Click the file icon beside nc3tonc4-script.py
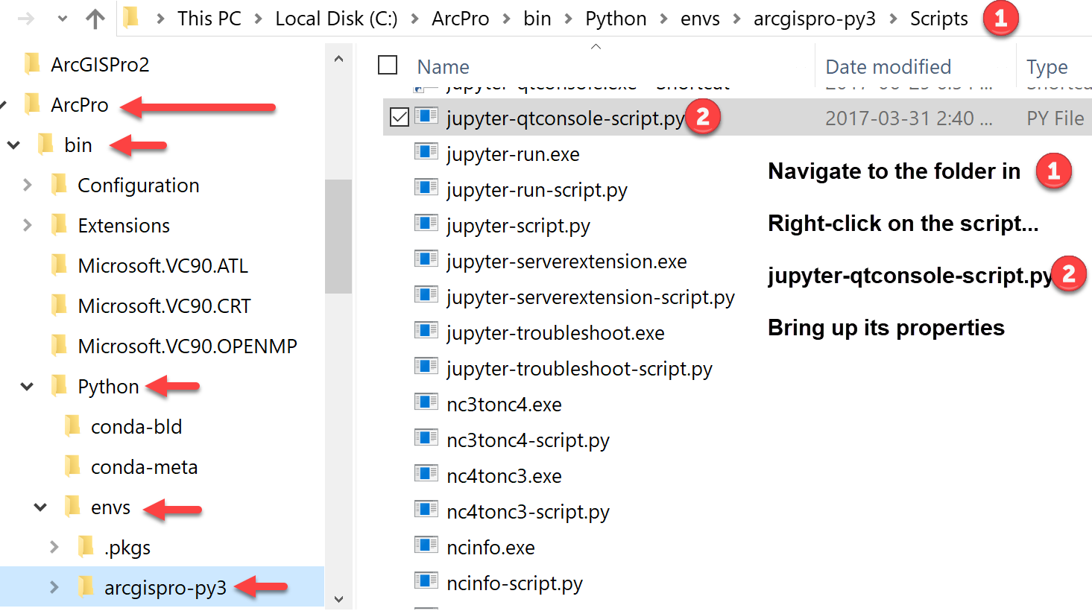Image resolution: width=1092 pixels, height=611 pixels. (426, 438)
